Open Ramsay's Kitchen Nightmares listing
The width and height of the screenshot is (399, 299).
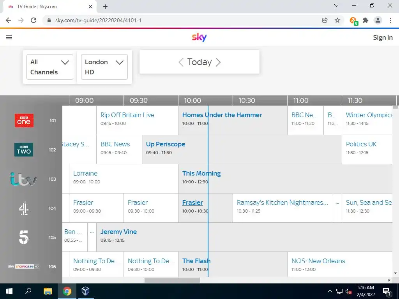click(283, 208)
